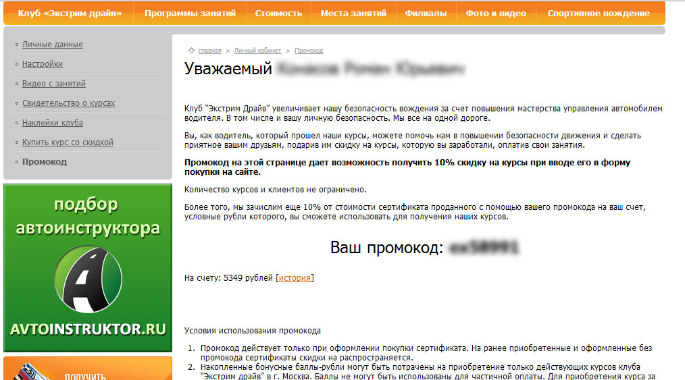Open the Настройки sidebar link
Screen dimensions: 685x380
tap(43, 64)
